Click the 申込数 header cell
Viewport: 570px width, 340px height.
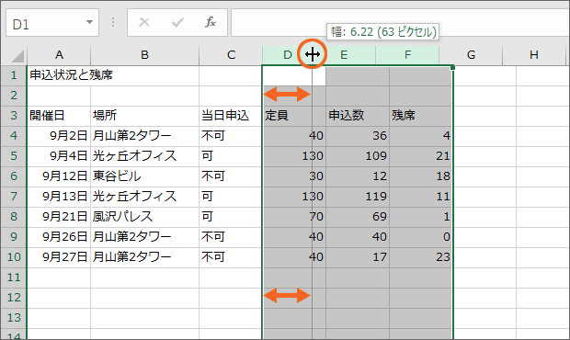(x=358, y=116)
